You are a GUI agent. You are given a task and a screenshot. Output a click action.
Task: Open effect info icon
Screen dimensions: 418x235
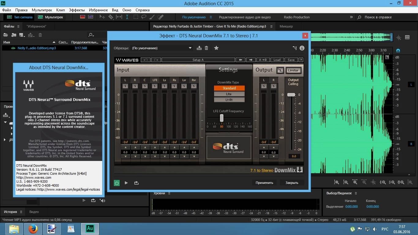302,48
